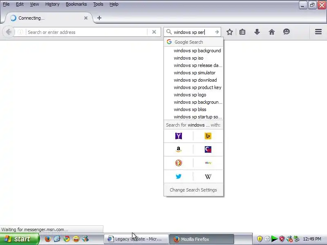Open the downloads arrow icon
The width and height of the screenshot is (327, 245).
pyautogui.click(x=257, y=32)
